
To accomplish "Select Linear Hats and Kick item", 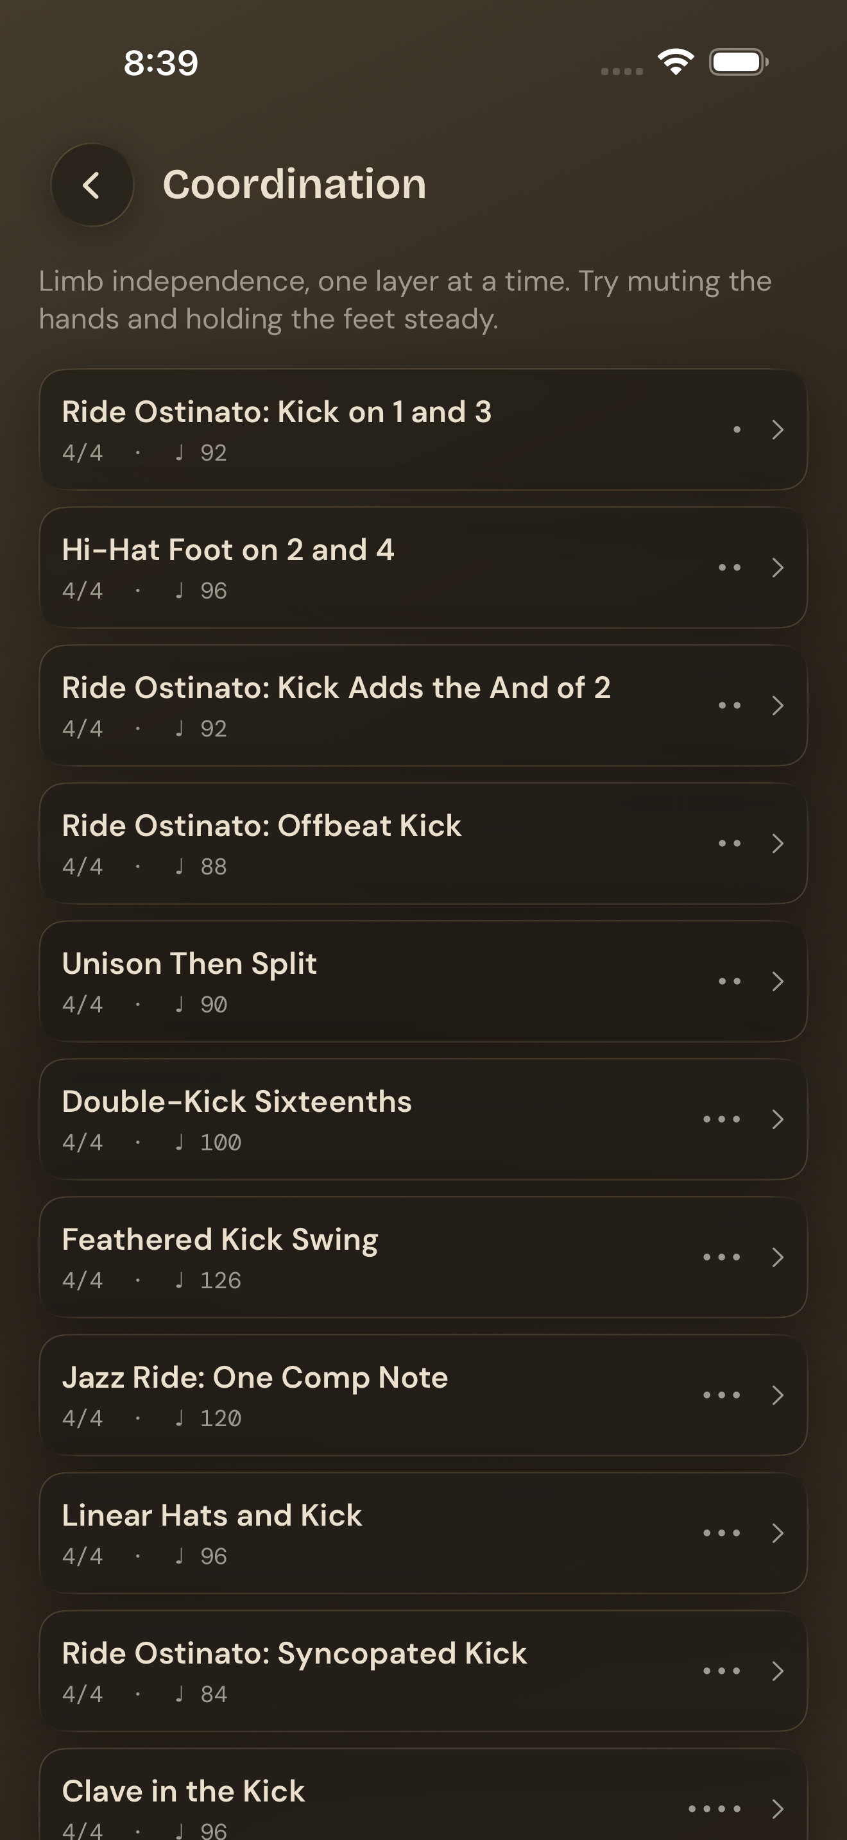I will click(x=423, y=1533).
